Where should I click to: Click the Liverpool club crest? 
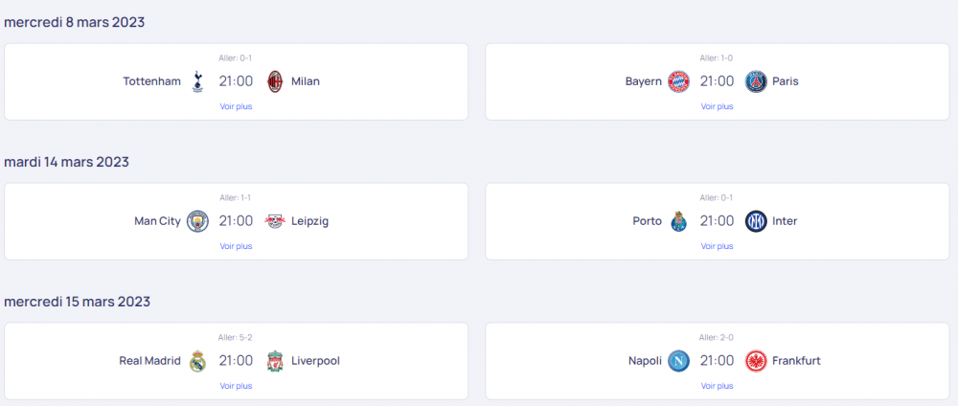276,361
